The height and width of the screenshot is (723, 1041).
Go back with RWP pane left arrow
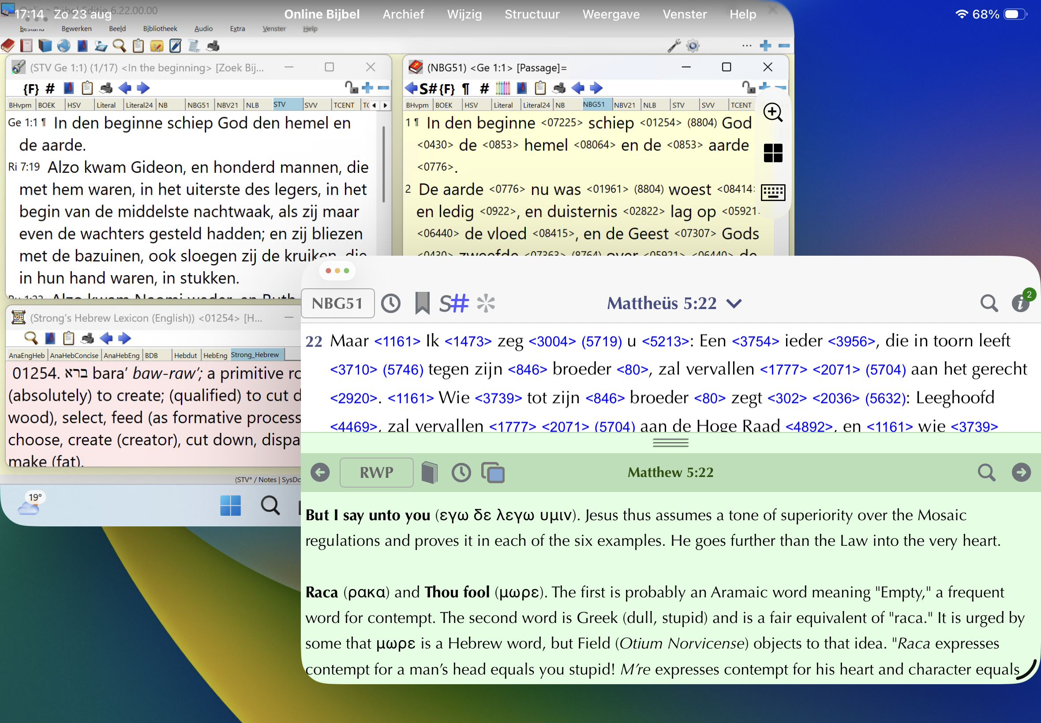click(x=320, y=473)
